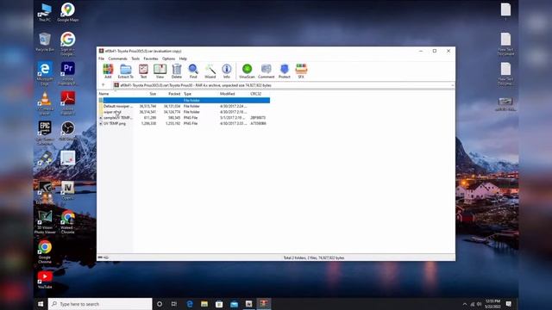The width and height of the screenshot is (552, 310).
Task: Open the View file tool
Action: [160, 71]
